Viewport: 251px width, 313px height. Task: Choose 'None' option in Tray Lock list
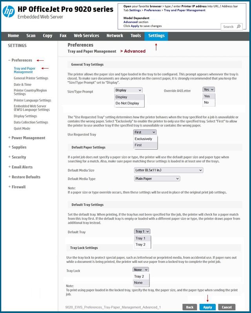141,282
